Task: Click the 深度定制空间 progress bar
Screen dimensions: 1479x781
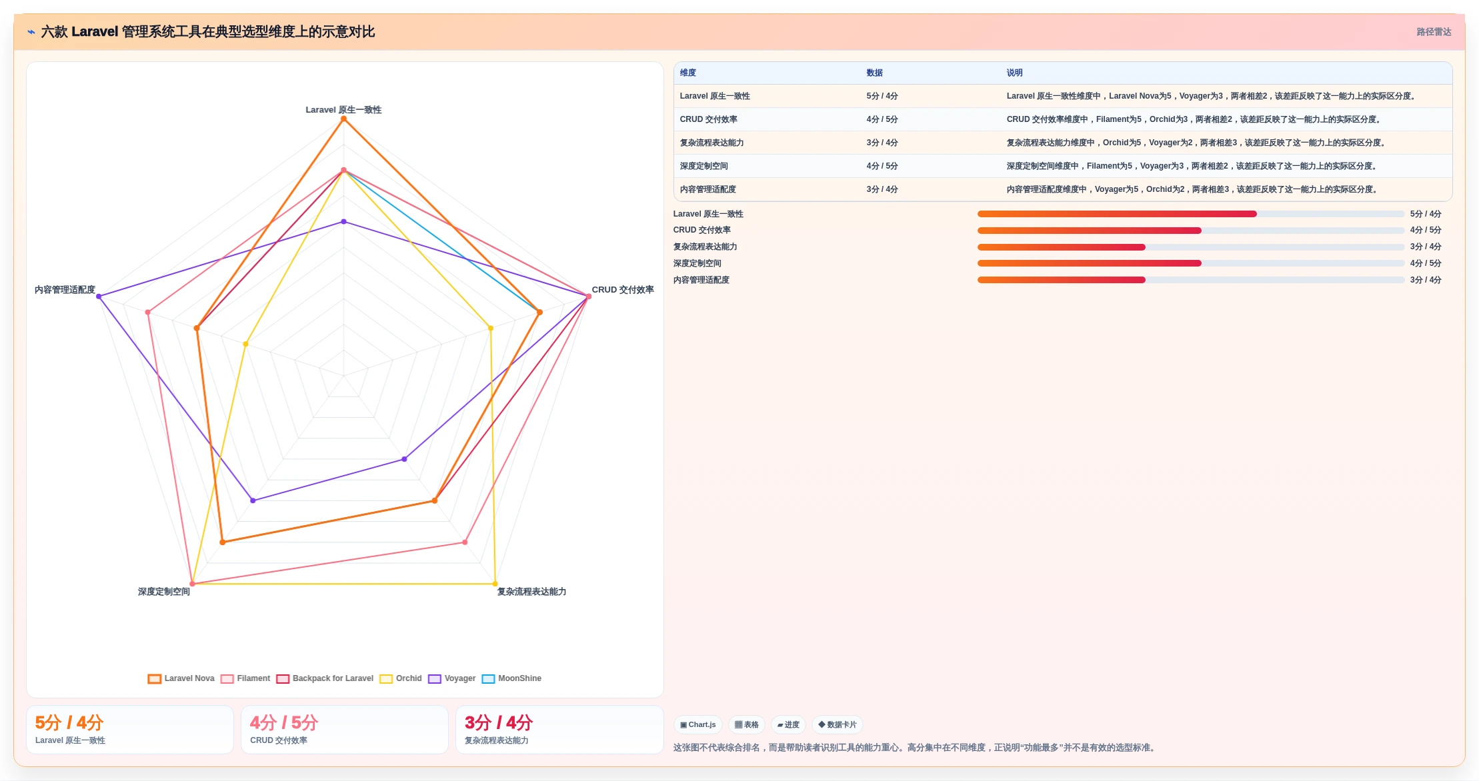Action: pyautogui.click(x=1191, y=263)
